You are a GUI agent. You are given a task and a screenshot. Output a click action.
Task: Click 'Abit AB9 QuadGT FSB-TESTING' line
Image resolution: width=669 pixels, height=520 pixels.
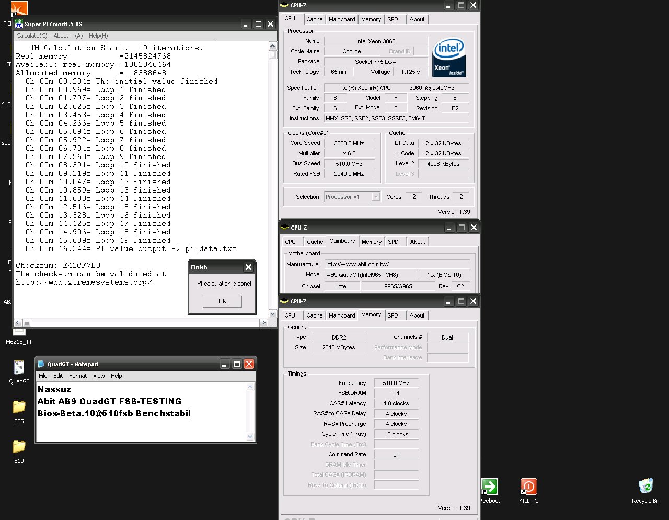(x=109, y=401)
